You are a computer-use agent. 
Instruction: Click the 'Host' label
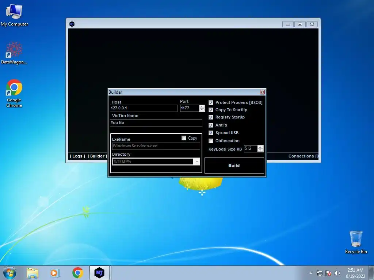pos(117,102)
